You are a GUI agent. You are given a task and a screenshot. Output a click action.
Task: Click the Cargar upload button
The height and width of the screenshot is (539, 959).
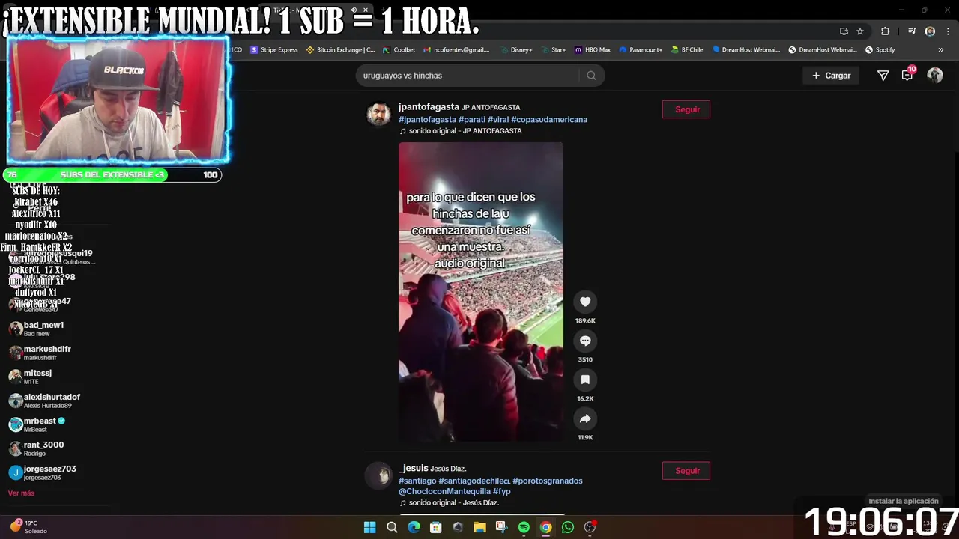click(x=832, y=76)
